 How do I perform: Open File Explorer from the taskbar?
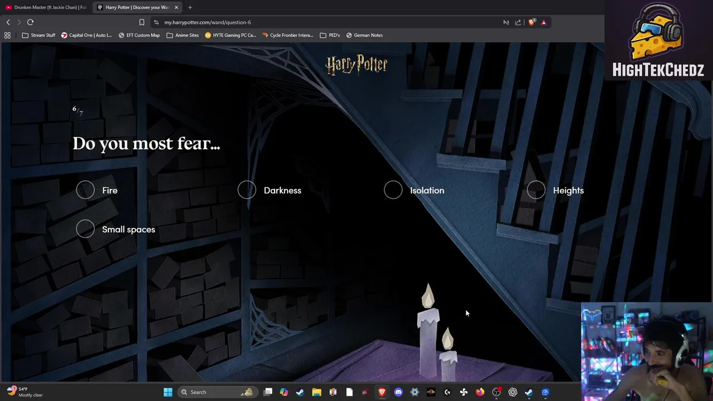pos(316,392)
